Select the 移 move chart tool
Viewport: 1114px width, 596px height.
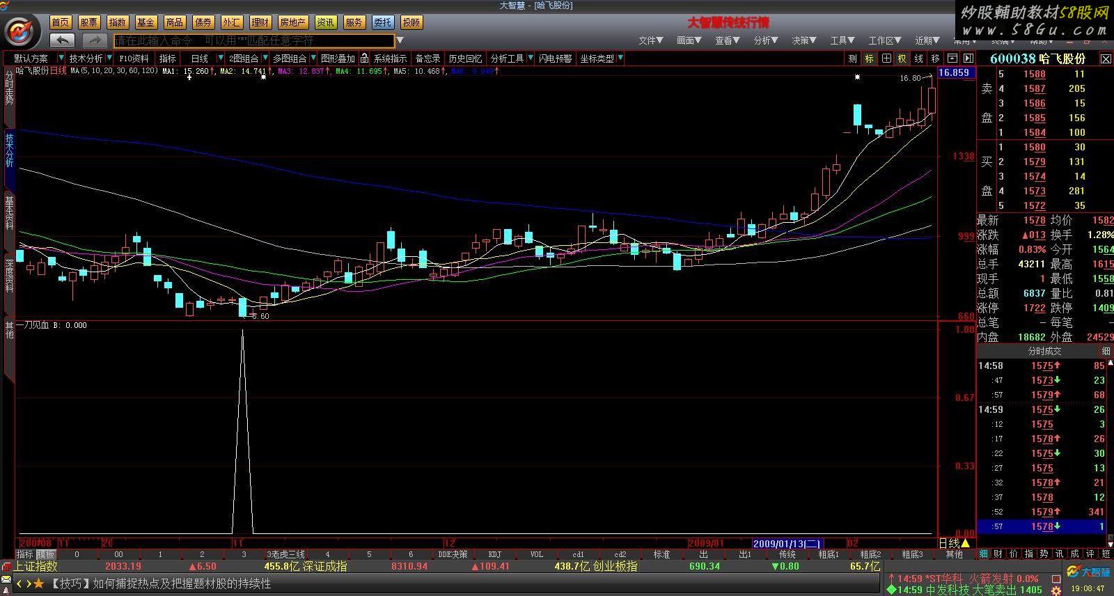(x=936, y=58)
